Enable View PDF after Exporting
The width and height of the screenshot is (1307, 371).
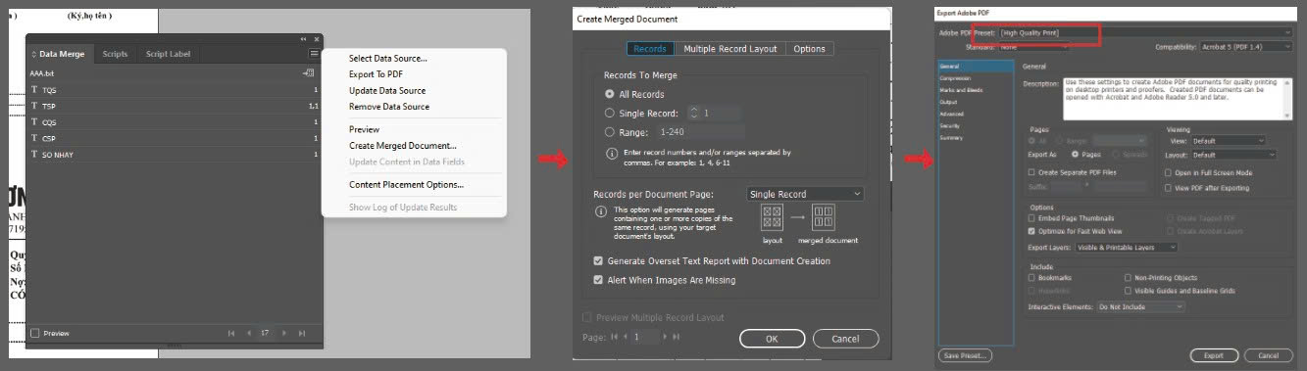coord(1169,187)
